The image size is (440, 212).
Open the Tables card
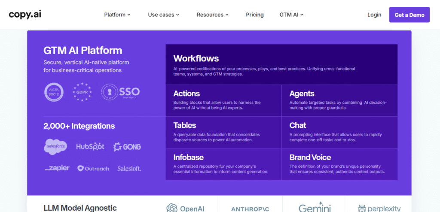(x=223, y=133)
